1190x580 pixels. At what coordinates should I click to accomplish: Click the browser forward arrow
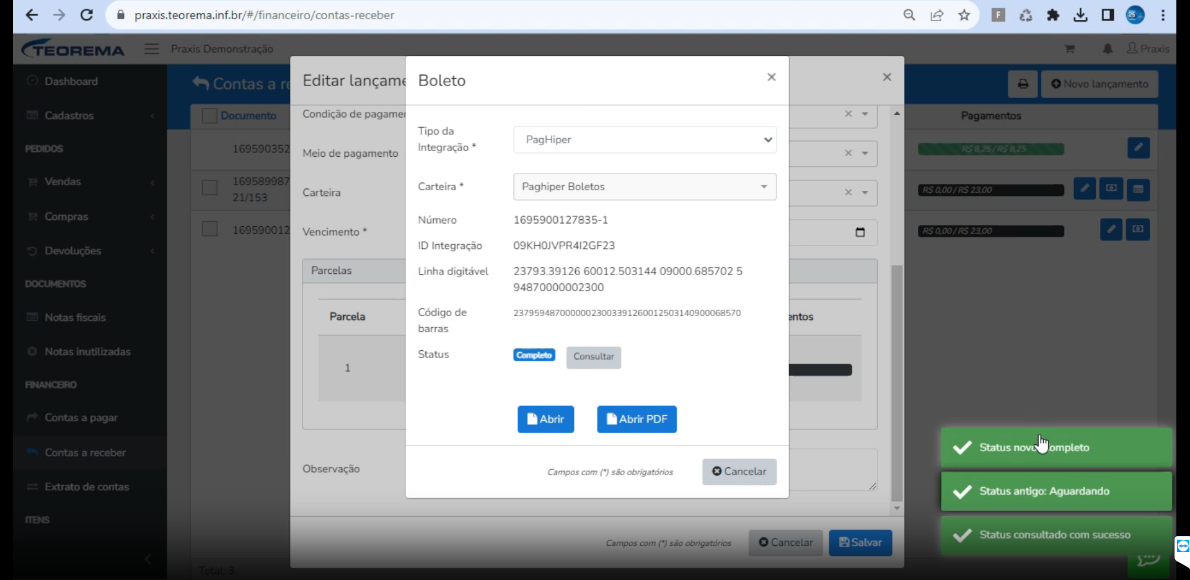(x=59, y=15)
